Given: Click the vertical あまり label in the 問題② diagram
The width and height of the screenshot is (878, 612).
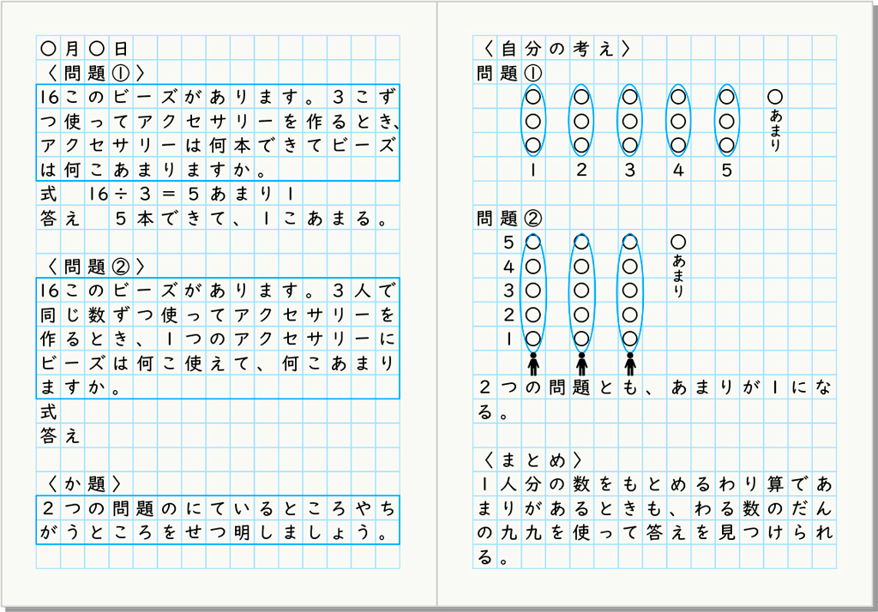Looking at the screenshot, I should click(x=678, y=276).
